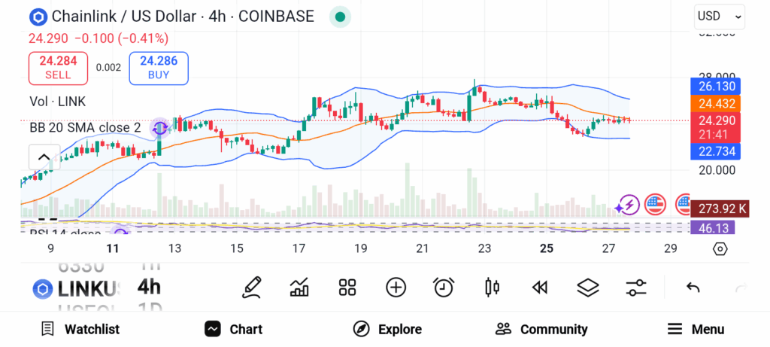Change chart type with the candlestick icon
770x347 pixels.
tap(492, 288)
